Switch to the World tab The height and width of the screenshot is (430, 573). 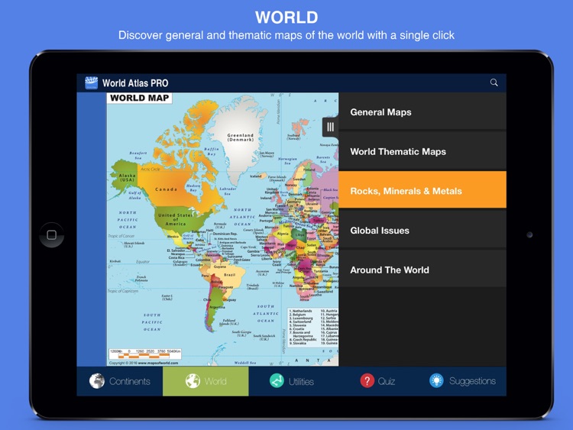pyautogui.click(x=206, y=381)
